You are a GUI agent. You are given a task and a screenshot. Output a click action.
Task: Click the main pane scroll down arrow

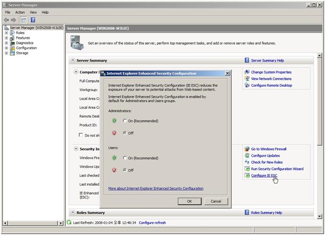(x=319, y=217)
